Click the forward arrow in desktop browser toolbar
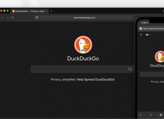 click(x=7, y=17)
